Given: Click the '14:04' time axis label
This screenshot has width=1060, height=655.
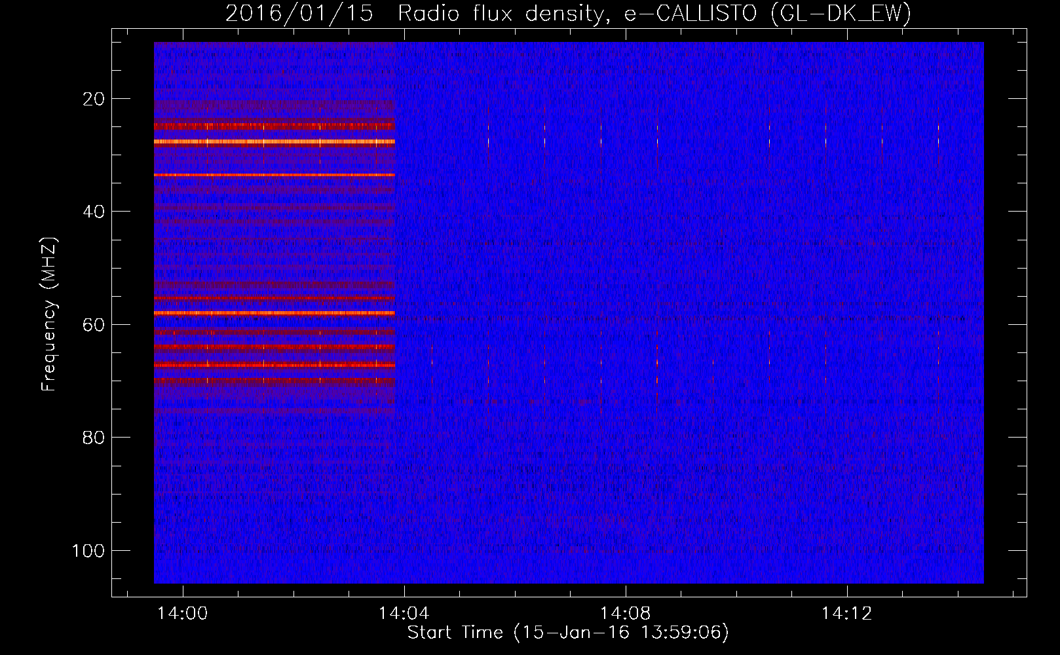Looking at the screenshot, I should coord(404,613).
